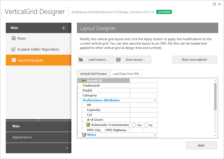Click the scroll down arrow in preview
This screenshot has width=224, height=159.
pyautogui.click(x=215, y=136)
